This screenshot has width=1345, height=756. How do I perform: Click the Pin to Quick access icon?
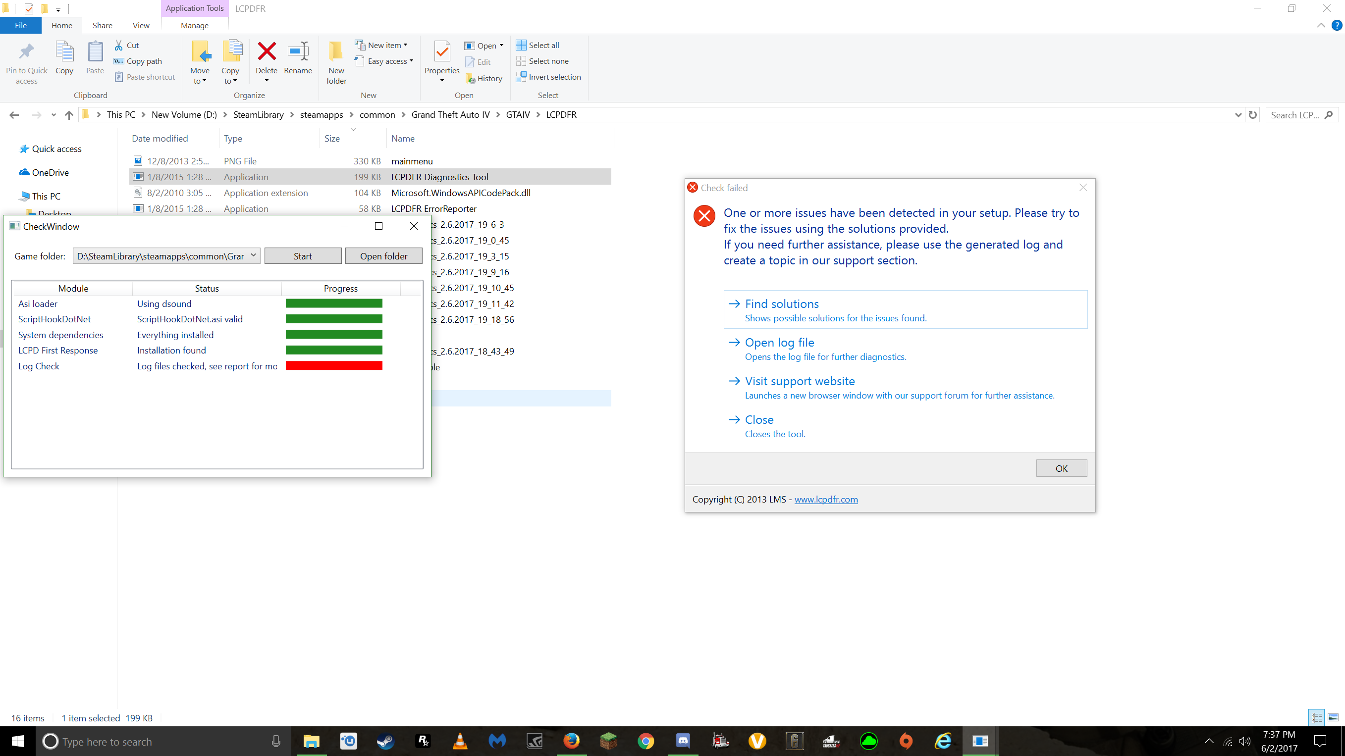(26, 52)
